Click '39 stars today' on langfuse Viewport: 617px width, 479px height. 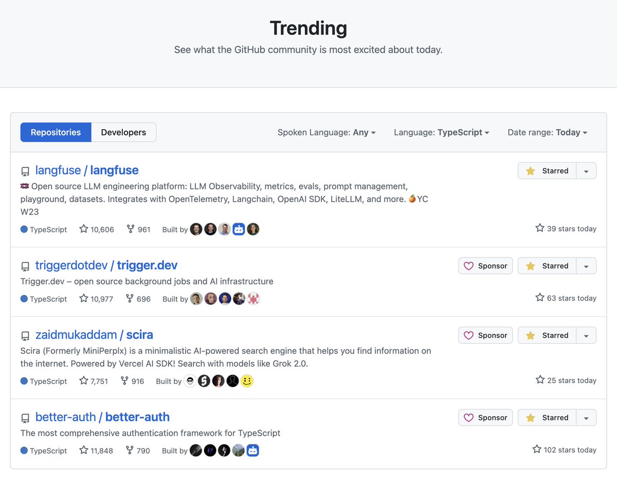(x=566, y=228)
